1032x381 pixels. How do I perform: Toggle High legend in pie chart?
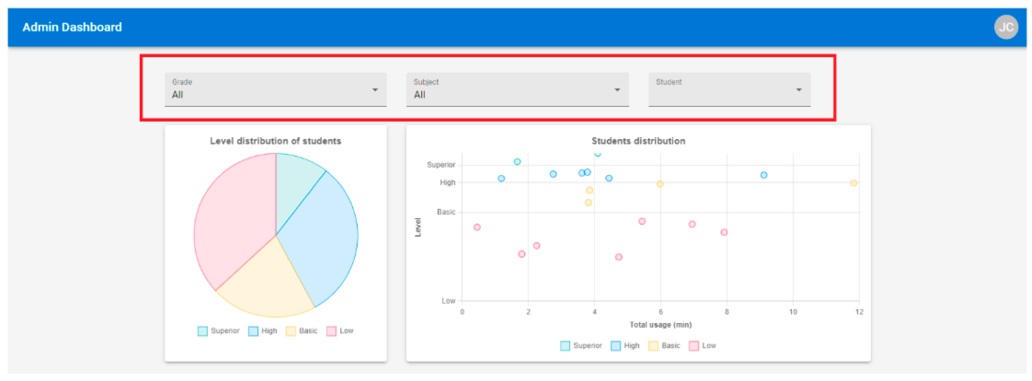coord(263,331)
